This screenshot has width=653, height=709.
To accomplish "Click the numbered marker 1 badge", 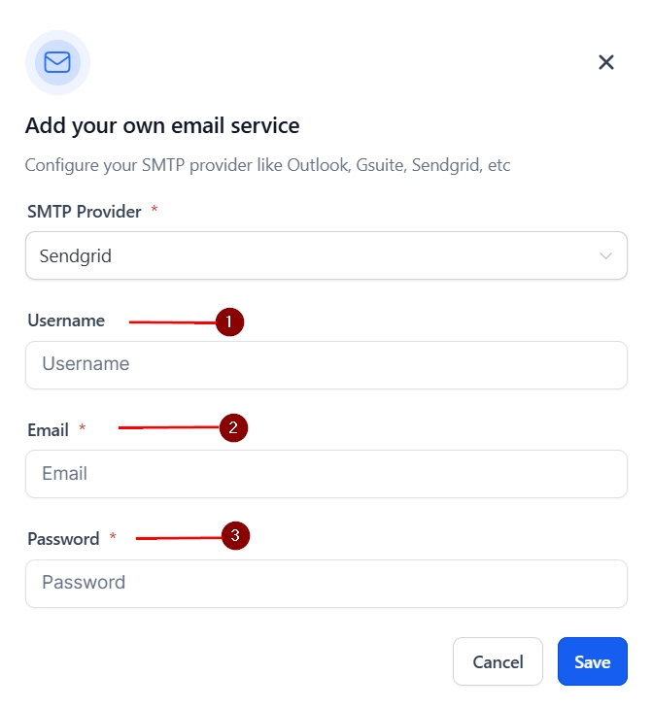I will coord(229,321).
